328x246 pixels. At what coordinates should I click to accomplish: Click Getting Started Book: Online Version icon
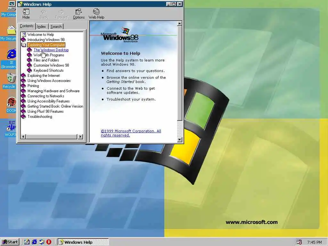23,106
